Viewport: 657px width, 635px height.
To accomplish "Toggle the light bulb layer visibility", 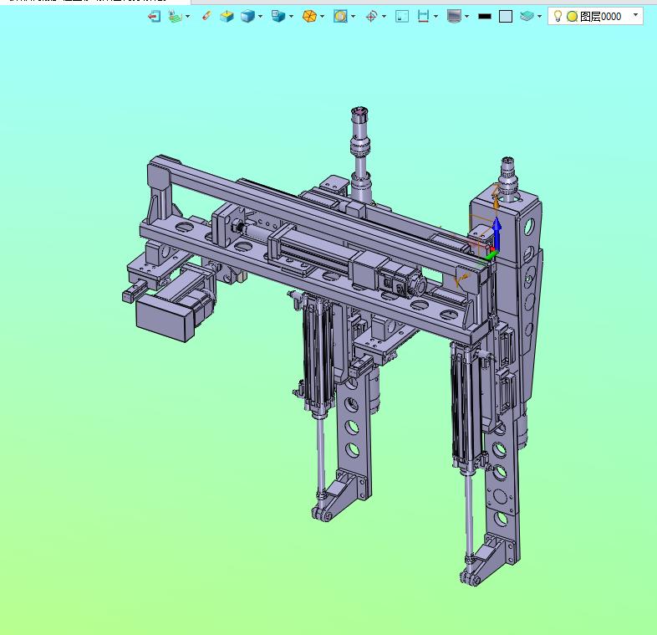I will tap(558, 17).
